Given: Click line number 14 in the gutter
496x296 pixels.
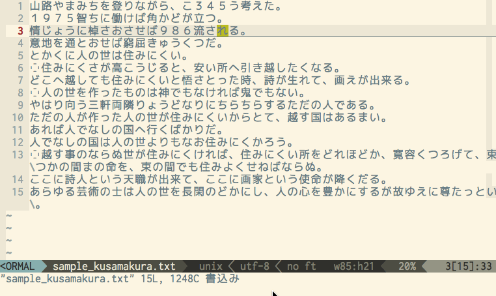Looking at the screenshot, I should (x=18, y=179).
